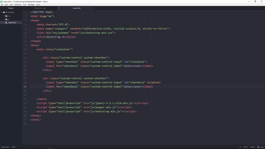Click the Atom app icon in title bar

(x=1, y=2)
